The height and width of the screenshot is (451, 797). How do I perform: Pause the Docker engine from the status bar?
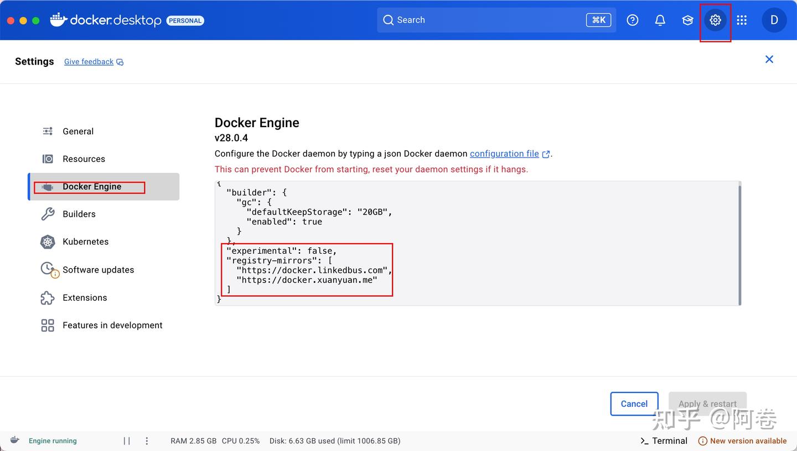(x=127, y=441)
